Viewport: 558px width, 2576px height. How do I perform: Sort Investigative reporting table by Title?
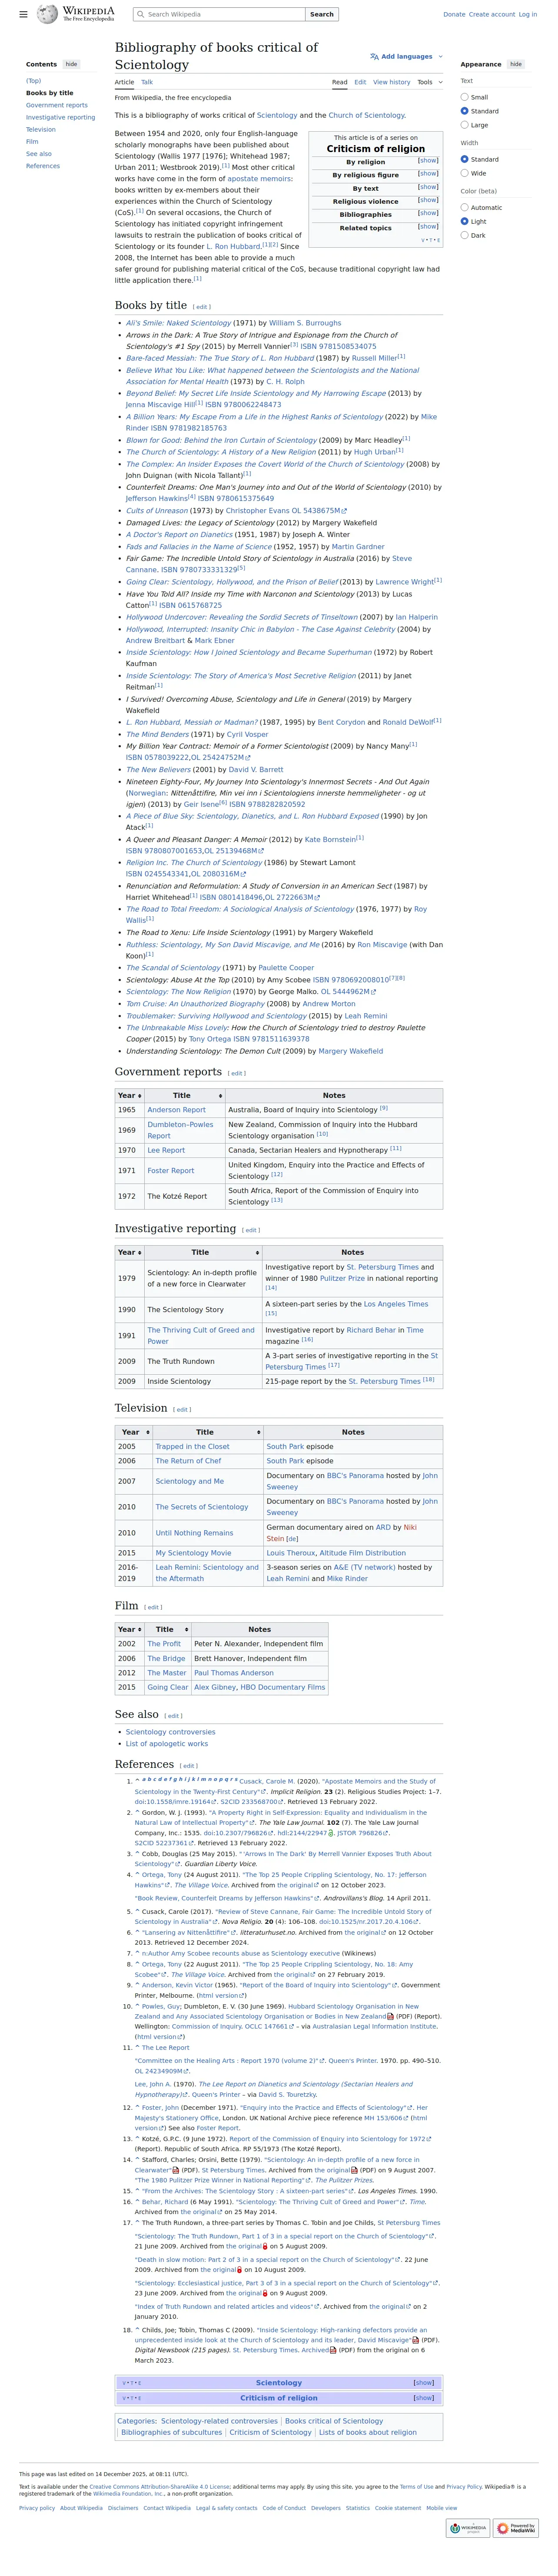click(204, 1252)
